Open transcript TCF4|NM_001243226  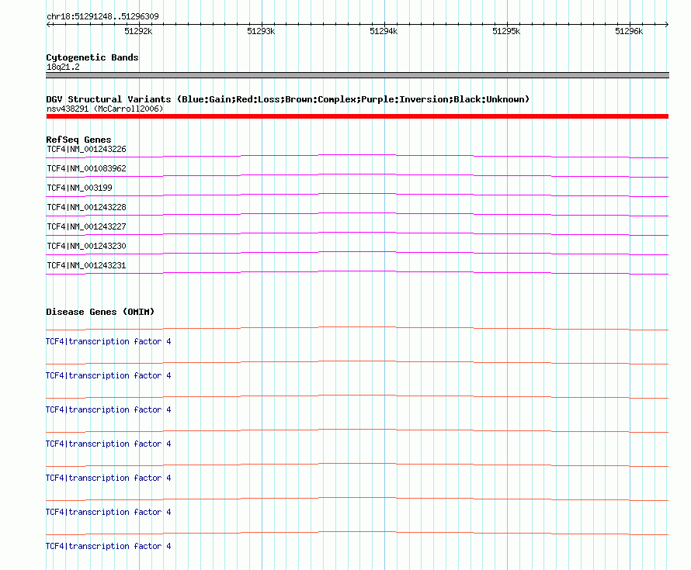coord(86,149)
